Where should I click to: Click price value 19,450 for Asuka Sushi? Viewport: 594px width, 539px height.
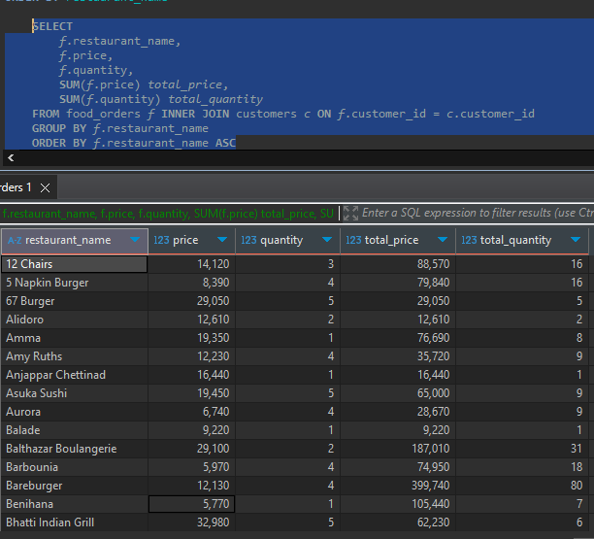191,393
